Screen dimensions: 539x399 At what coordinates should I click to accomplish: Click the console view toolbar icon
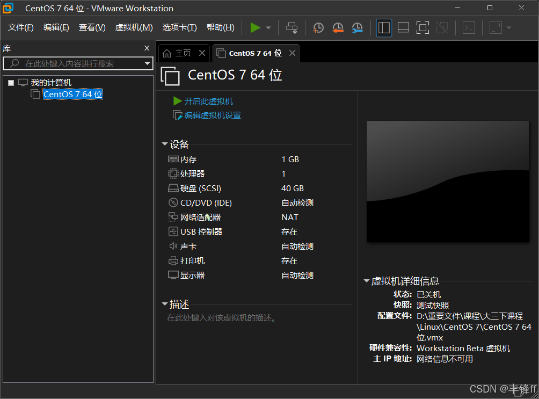point(469,27)
